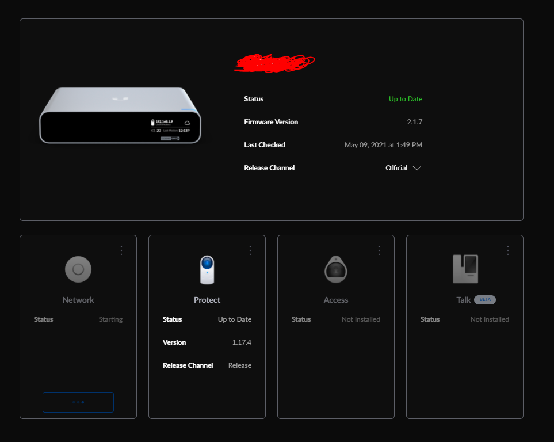
Task: Open the Network card three-dot menu
Action: pos(121,250)
